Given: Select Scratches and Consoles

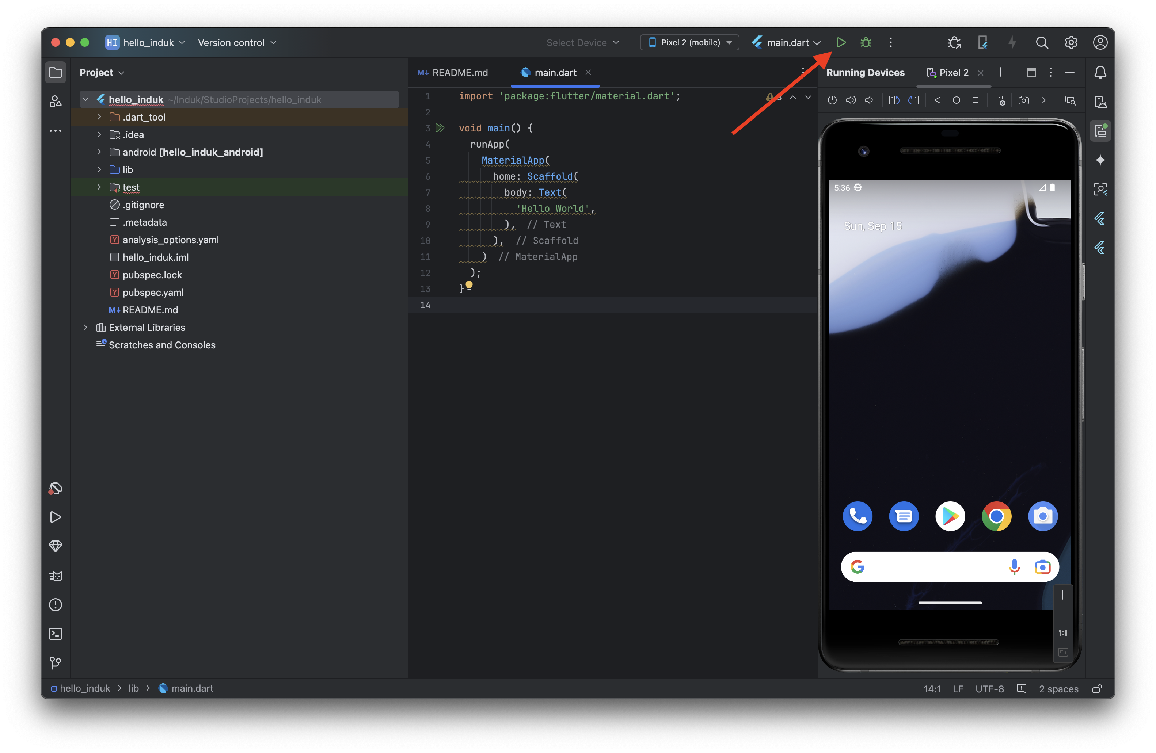Looking at the screenshot, I should pos(162,345).
